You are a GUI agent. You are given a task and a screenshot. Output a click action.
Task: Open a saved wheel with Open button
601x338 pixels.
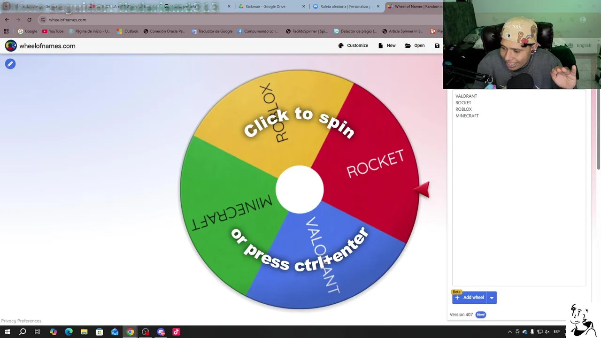click(x=415, y=46)
